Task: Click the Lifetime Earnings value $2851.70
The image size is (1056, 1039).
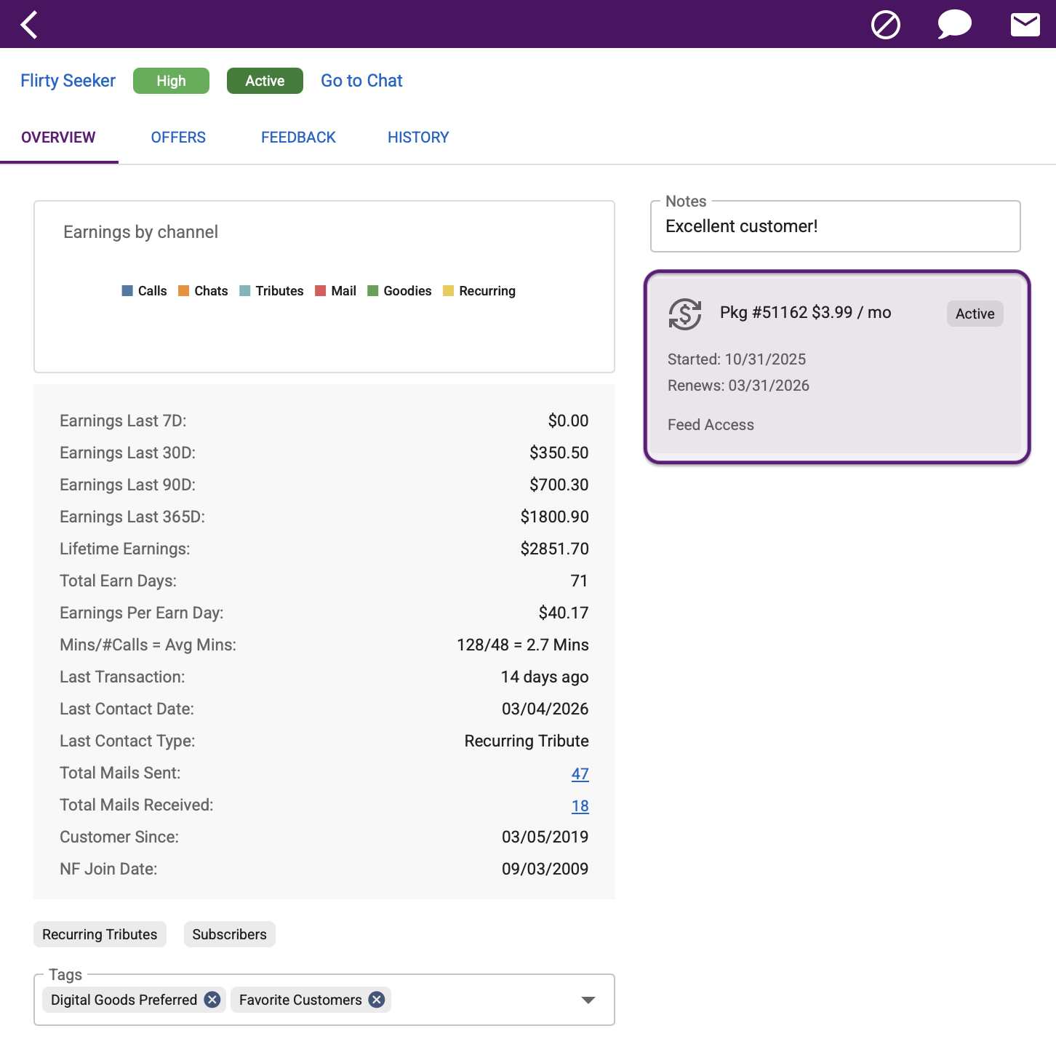Action: [554, 549]
